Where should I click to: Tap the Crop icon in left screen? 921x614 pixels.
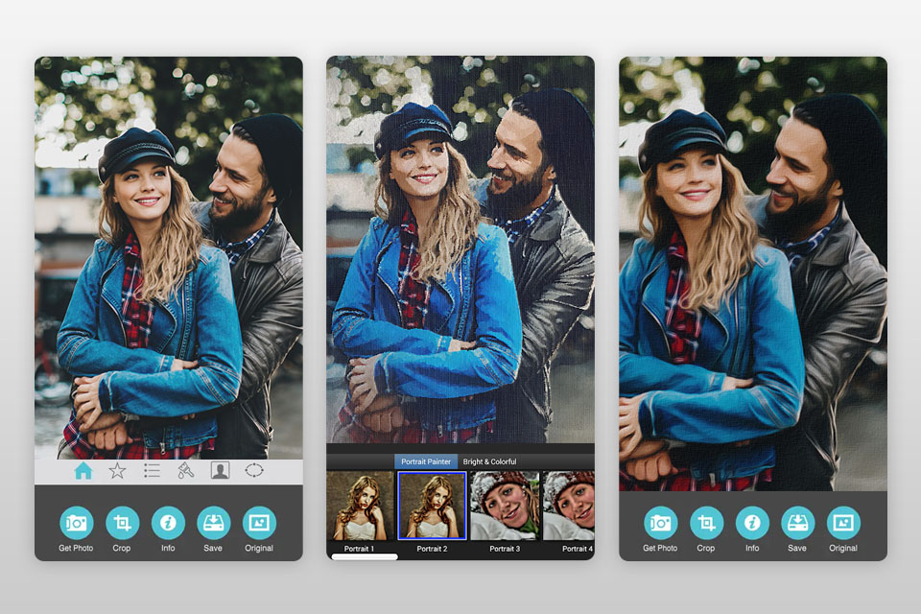pyautogui.click(x=122, y=522)
